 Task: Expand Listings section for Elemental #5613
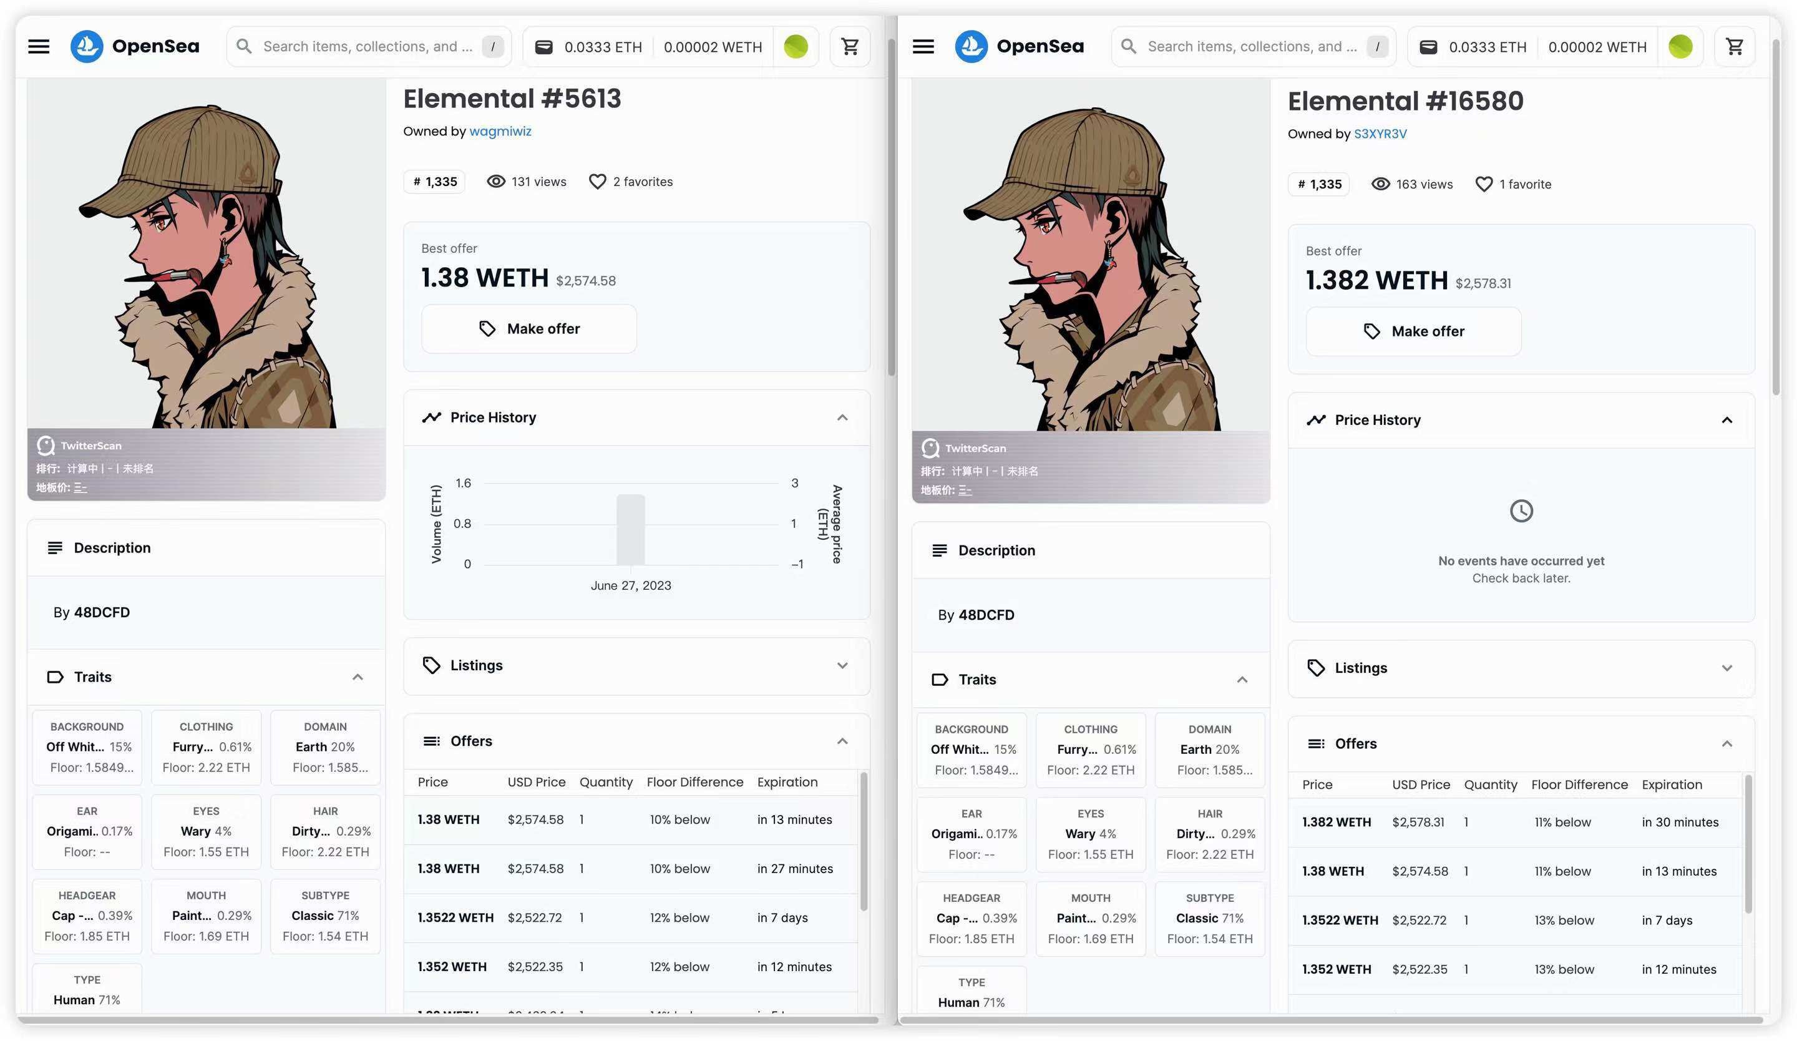pos(842,666)
